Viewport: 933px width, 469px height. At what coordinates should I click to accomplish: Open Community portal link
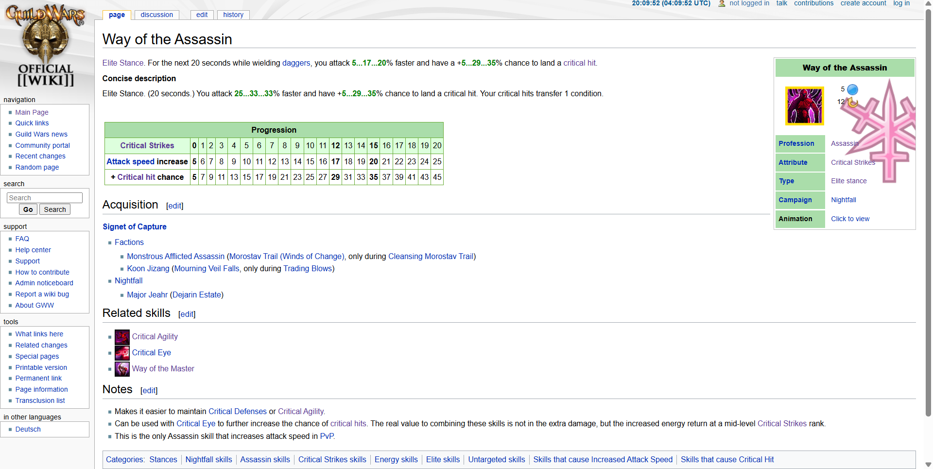click(42, 145)
